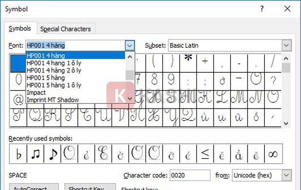Image resolution: width=301 pixels, height=190 pixels.
Task: Pick the script capital L in grid
Action: [222, 100]
